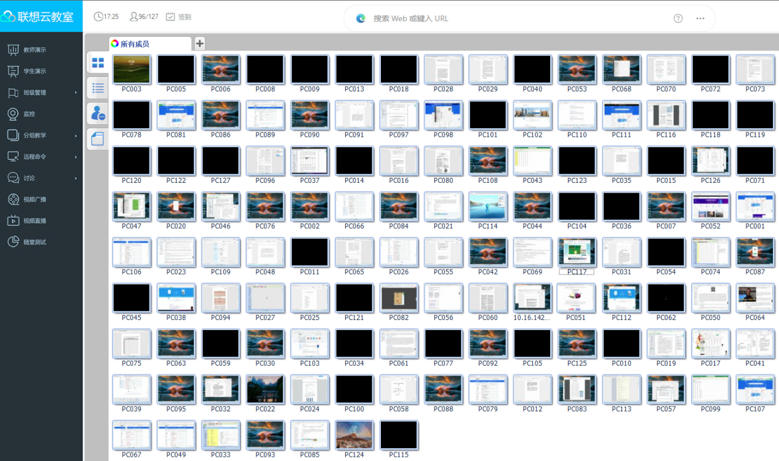Open 学生演示 (student demo) in sidebar
The height and width of the screenshot is (461, 779).
point(34,71)
